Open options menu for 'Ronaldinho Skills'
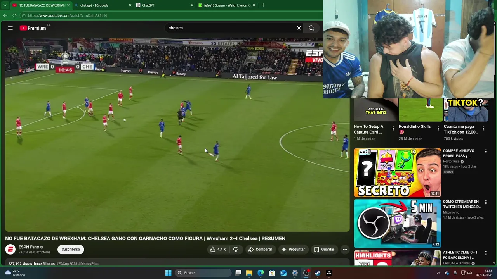Image resolution: width=497 pixels, height=279 pixels. (438, 128)
